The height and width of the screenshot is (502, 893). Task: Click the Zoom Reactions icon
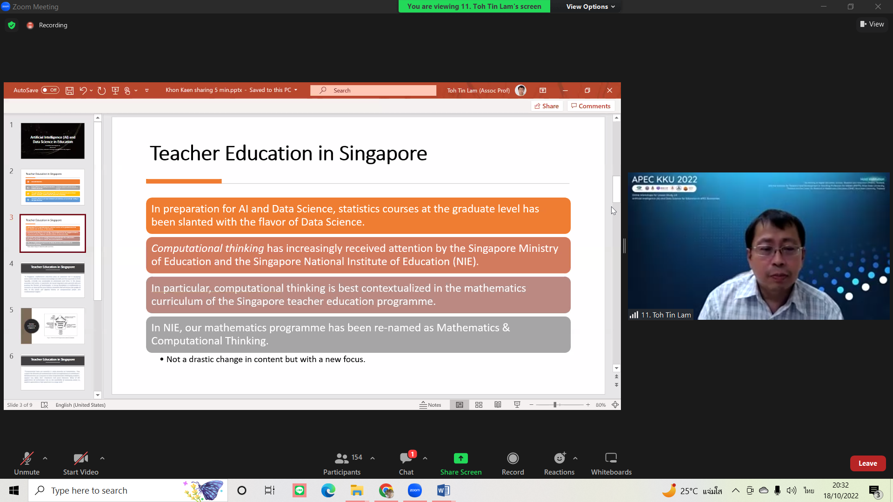point(559,458)
